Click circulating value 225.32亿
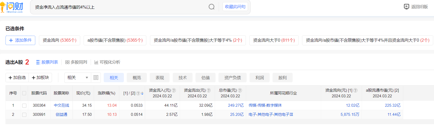The height and width of the screenshot is (127, 434). 392,105
